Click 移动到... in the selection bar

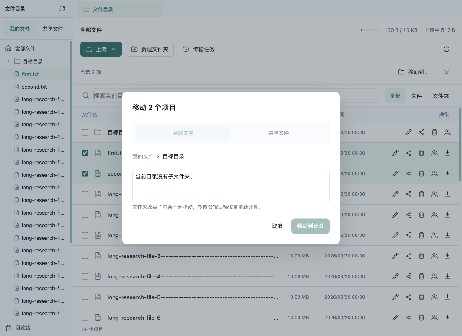413,72
